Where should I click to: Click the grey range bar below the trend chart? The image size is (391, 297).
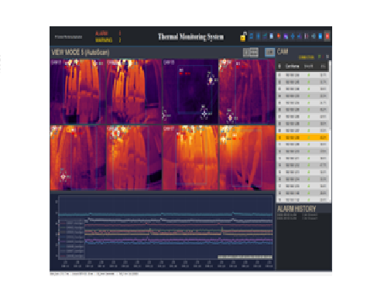(x=245, y=257)
